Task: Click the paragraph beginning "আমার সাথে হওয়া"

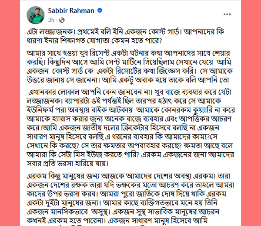Action: tap(130, 67)
